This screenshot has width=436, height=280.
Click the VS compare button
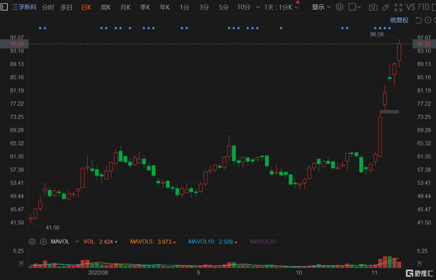411,7
